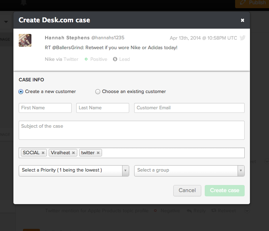269x231 pixels.
Task: Open the @hannahs1235 Twitter handle
Action: 108,38
